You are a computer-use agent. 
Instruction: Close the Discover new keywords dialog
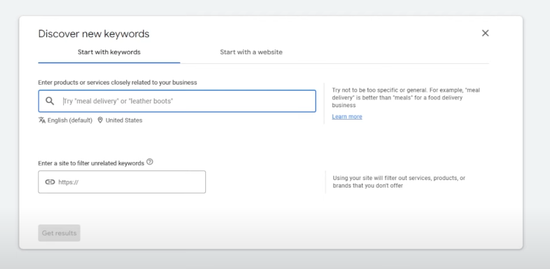(485, 33)
